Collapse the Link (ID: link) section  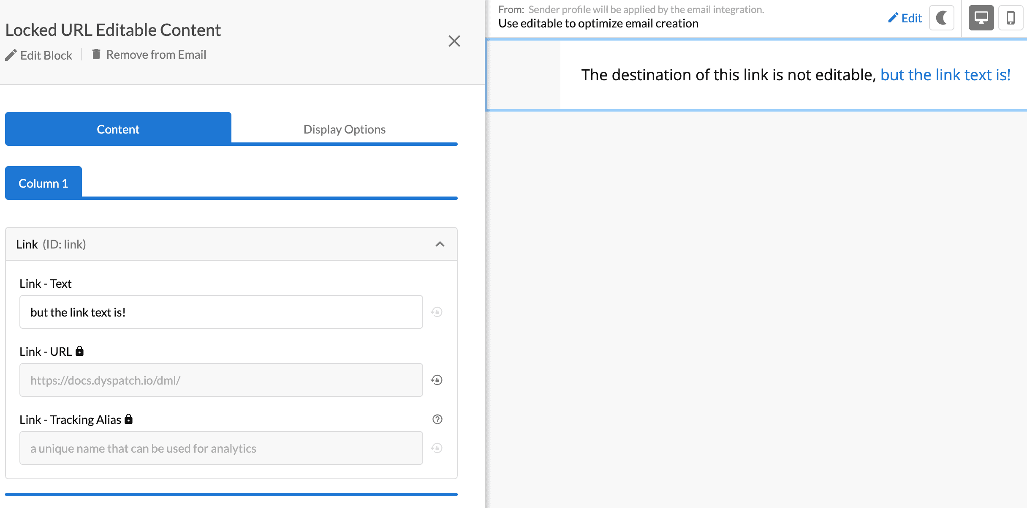440,244
